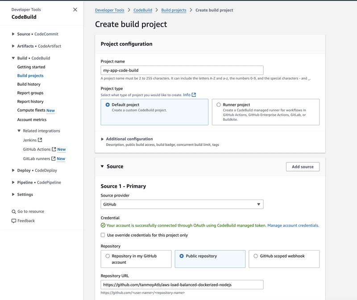Click Go to resource link
The width and height of the screenshot is (357, 300).
click(x=31, y=211)
